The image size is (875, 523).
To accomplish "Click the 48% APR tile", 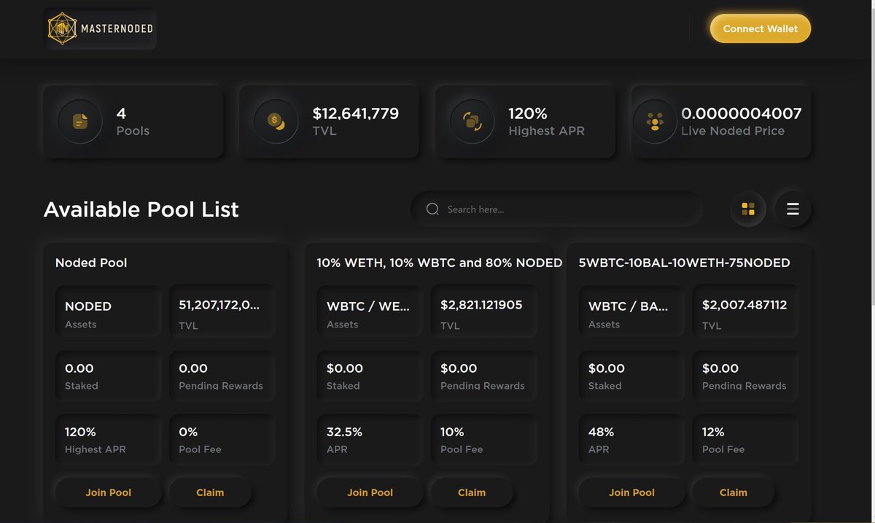I will click(632, 440).
